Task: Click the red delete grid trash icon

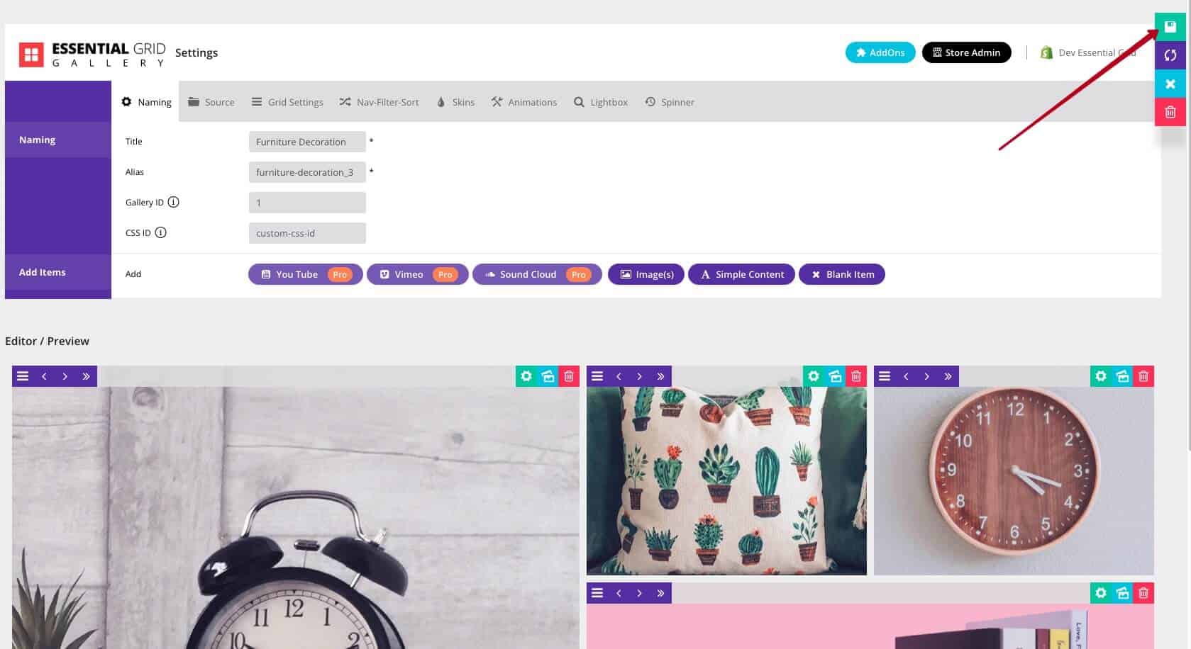Action: click(1170, 112)
